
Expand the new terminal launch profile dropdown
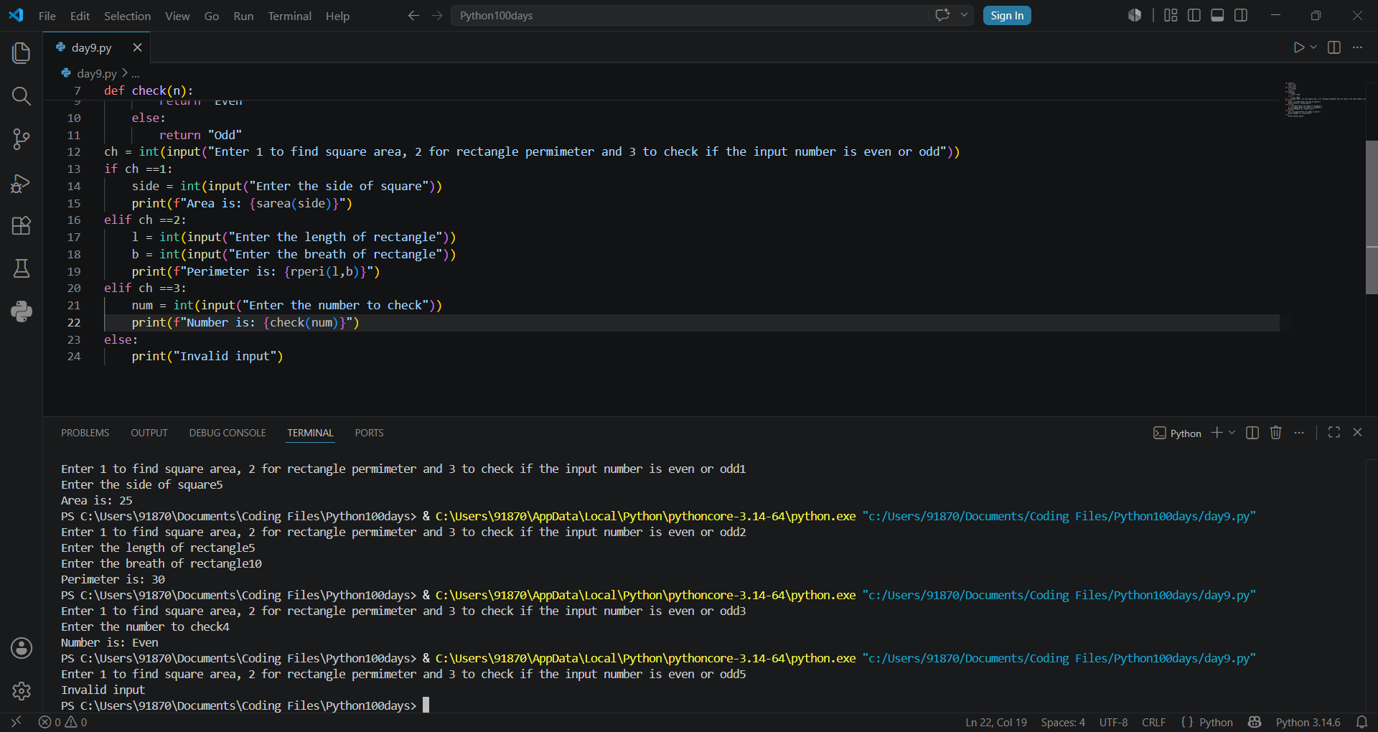[x=1232, y=433]
